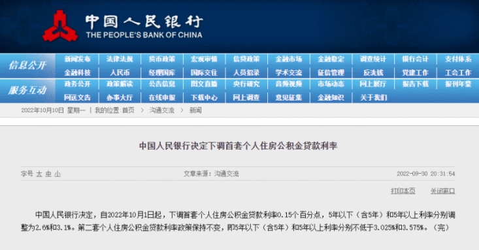The image size is (479, 250).
Task: Open the 关于我们 navigation item
Action: (373, 98)
